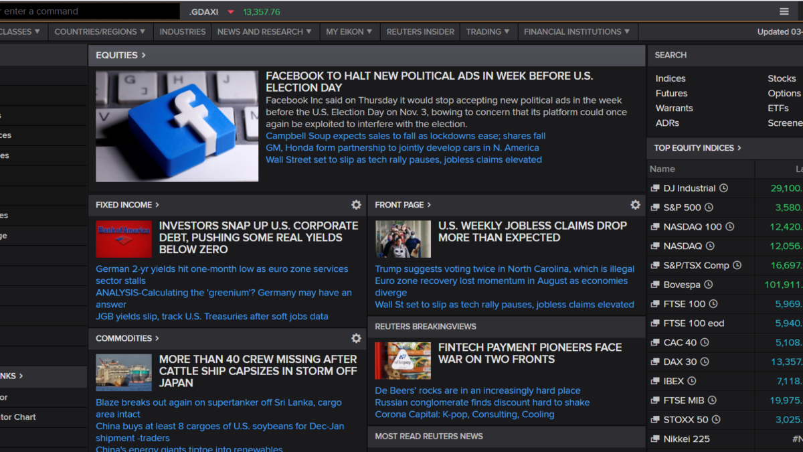Open the GM, Honda partnership story link
Screen dimensions: 803x452
tap(402, 148)
